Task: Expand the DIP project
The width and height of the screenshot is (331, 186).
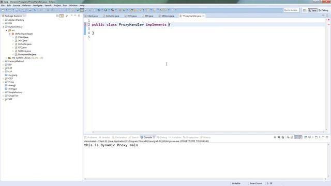Action: click(x=3, y=23)
